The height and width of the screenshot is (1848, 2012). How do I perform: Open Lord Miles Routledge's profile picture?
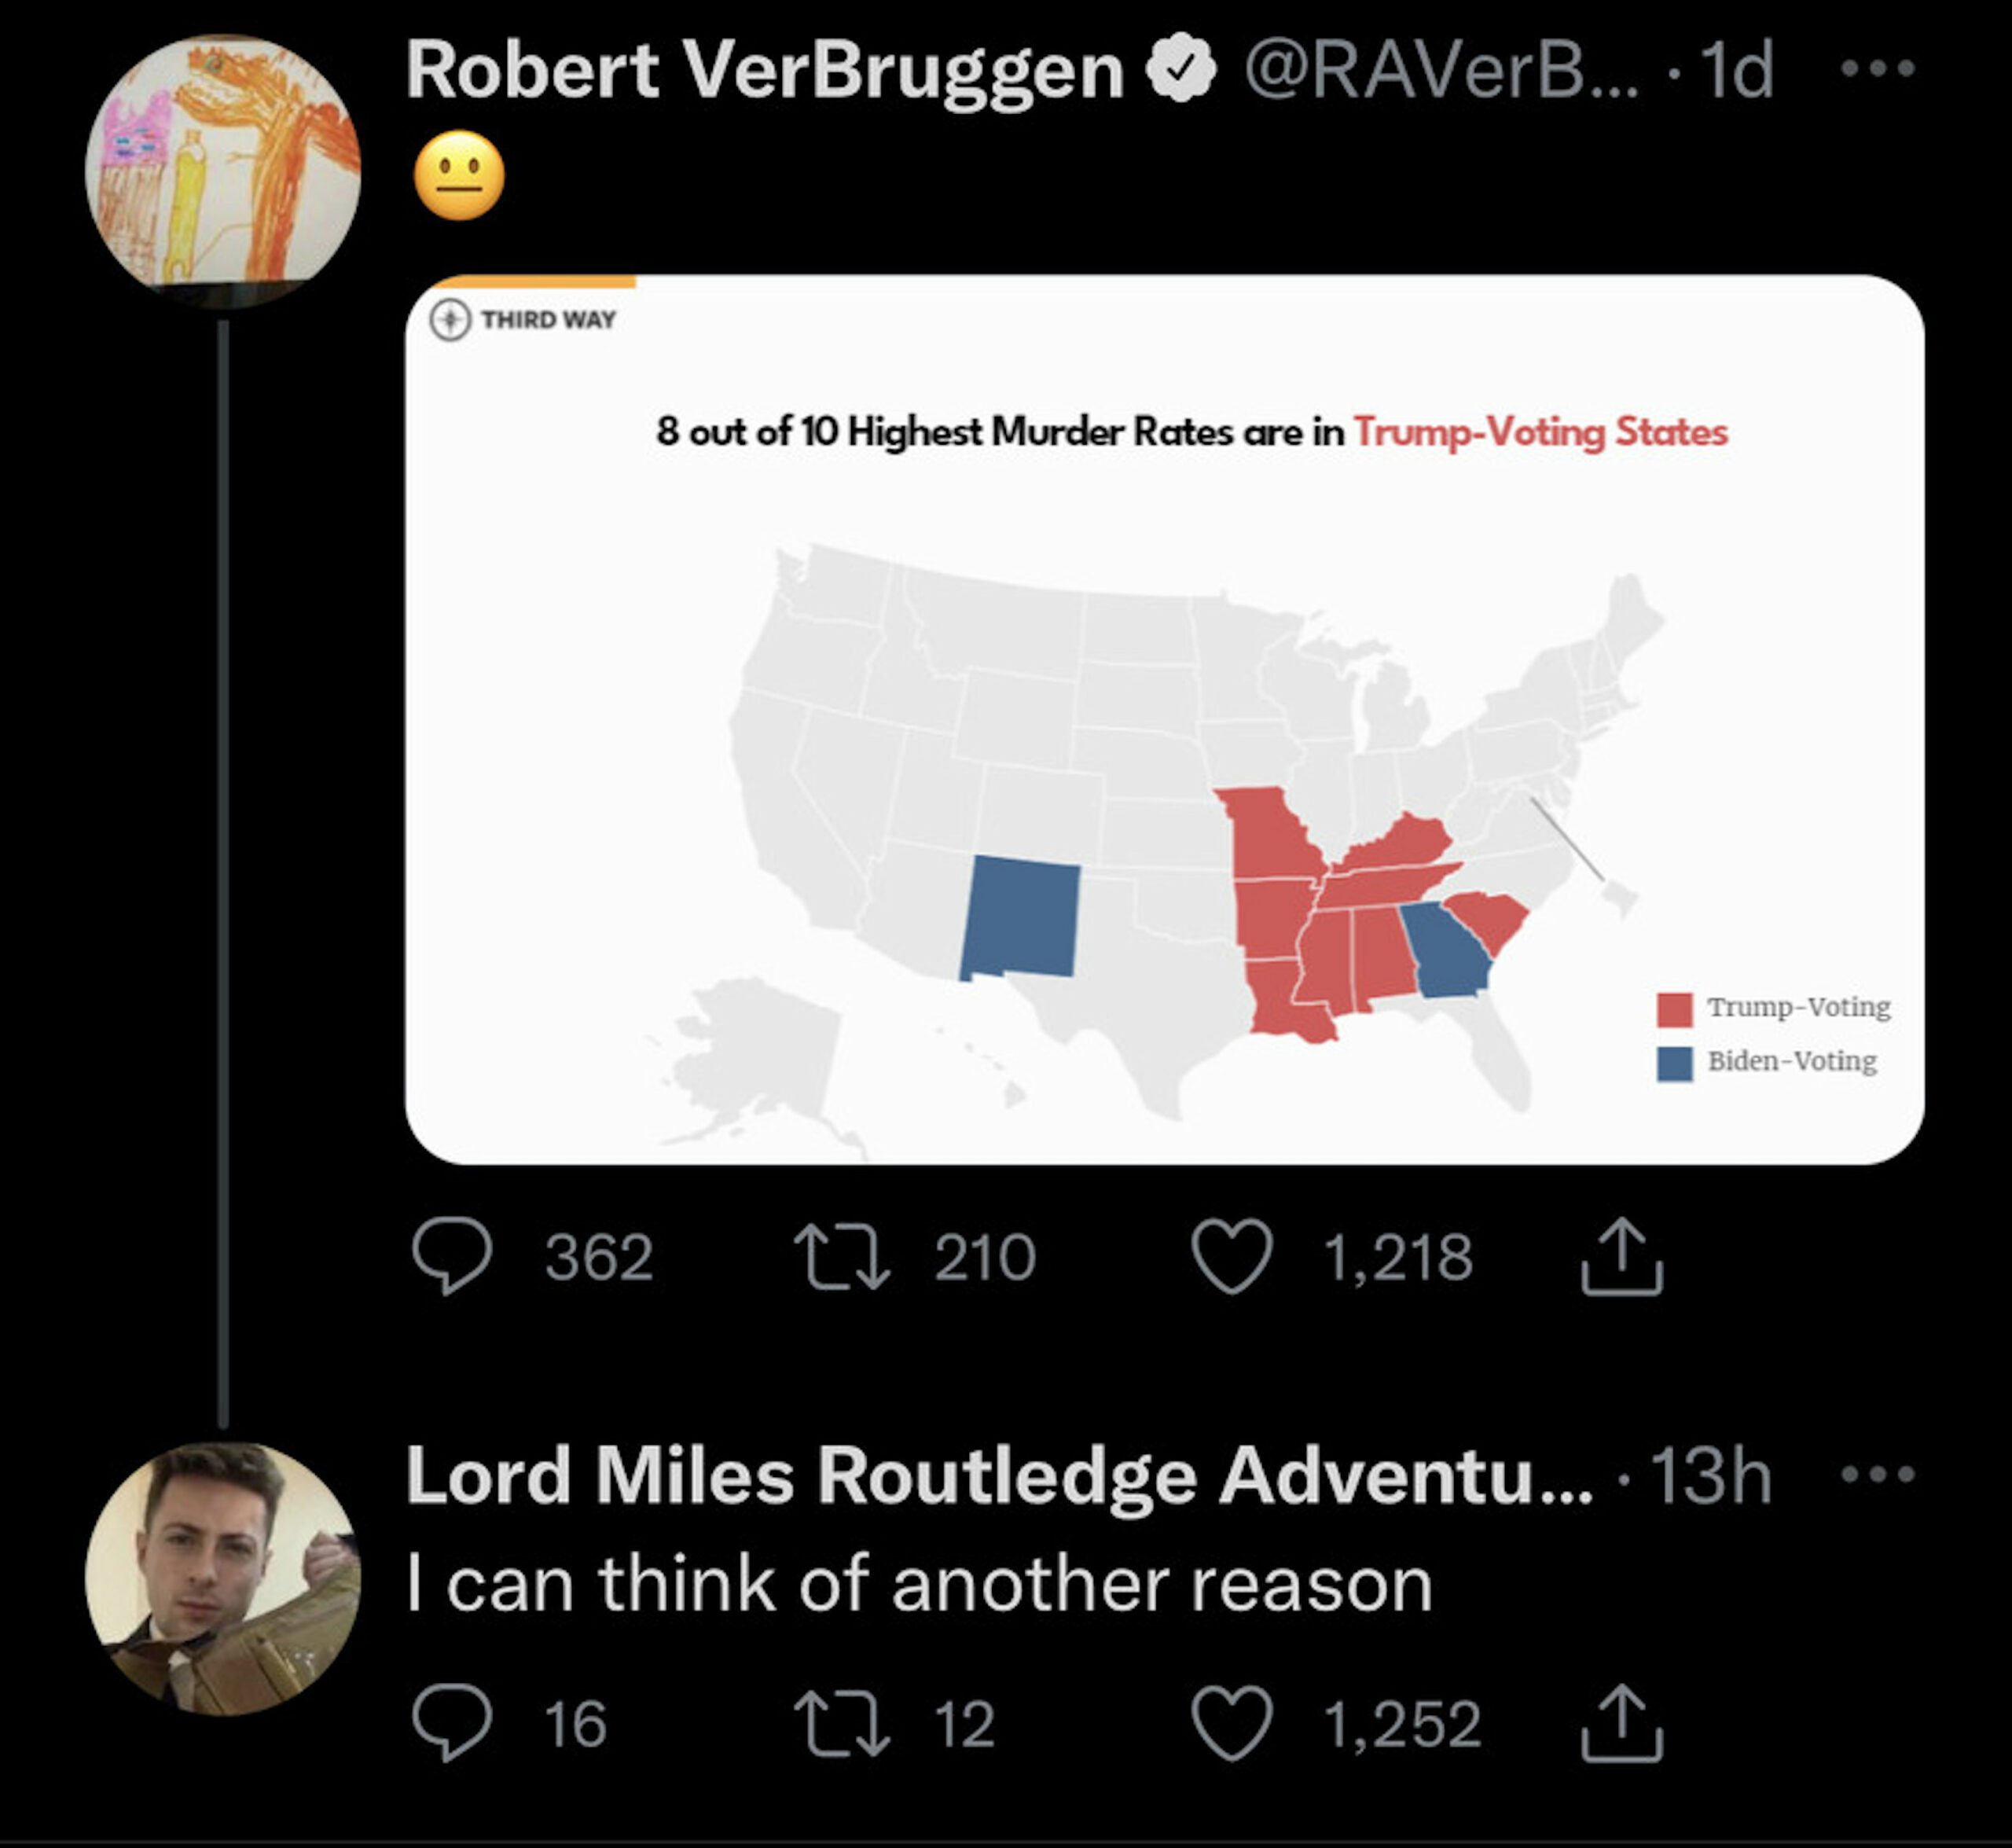click(x=223, y=1579)
